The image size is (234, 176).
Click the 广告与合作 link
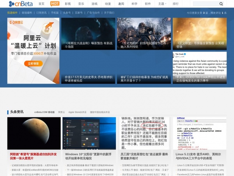[93, 13]
